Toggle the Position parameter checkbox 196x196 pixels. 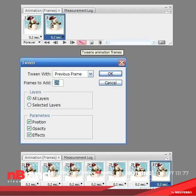29,122
